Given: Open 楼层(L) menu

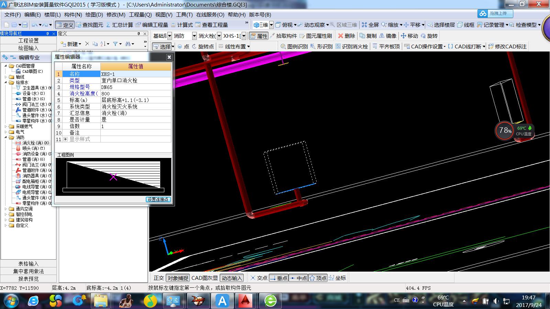Looking at the screenshot, I should tap(53, 14).
